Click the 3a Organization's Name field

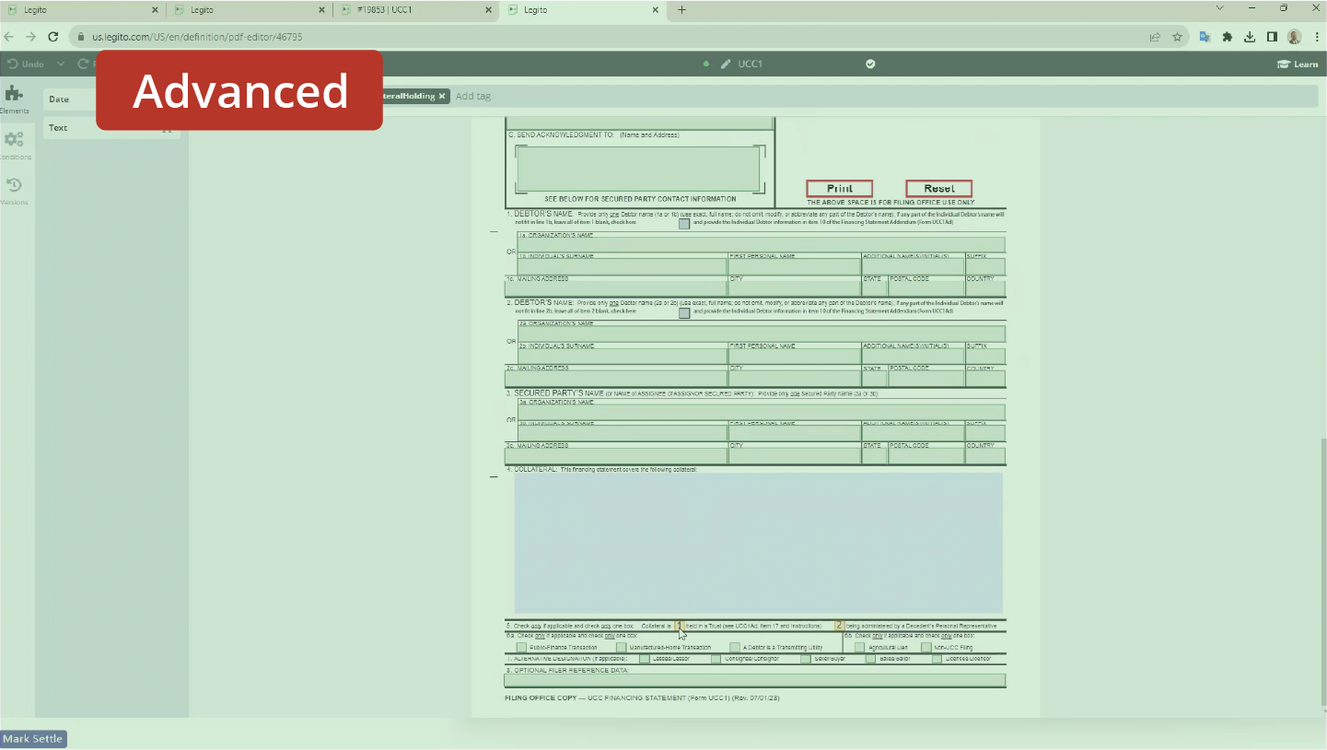(x=761, y=412)
